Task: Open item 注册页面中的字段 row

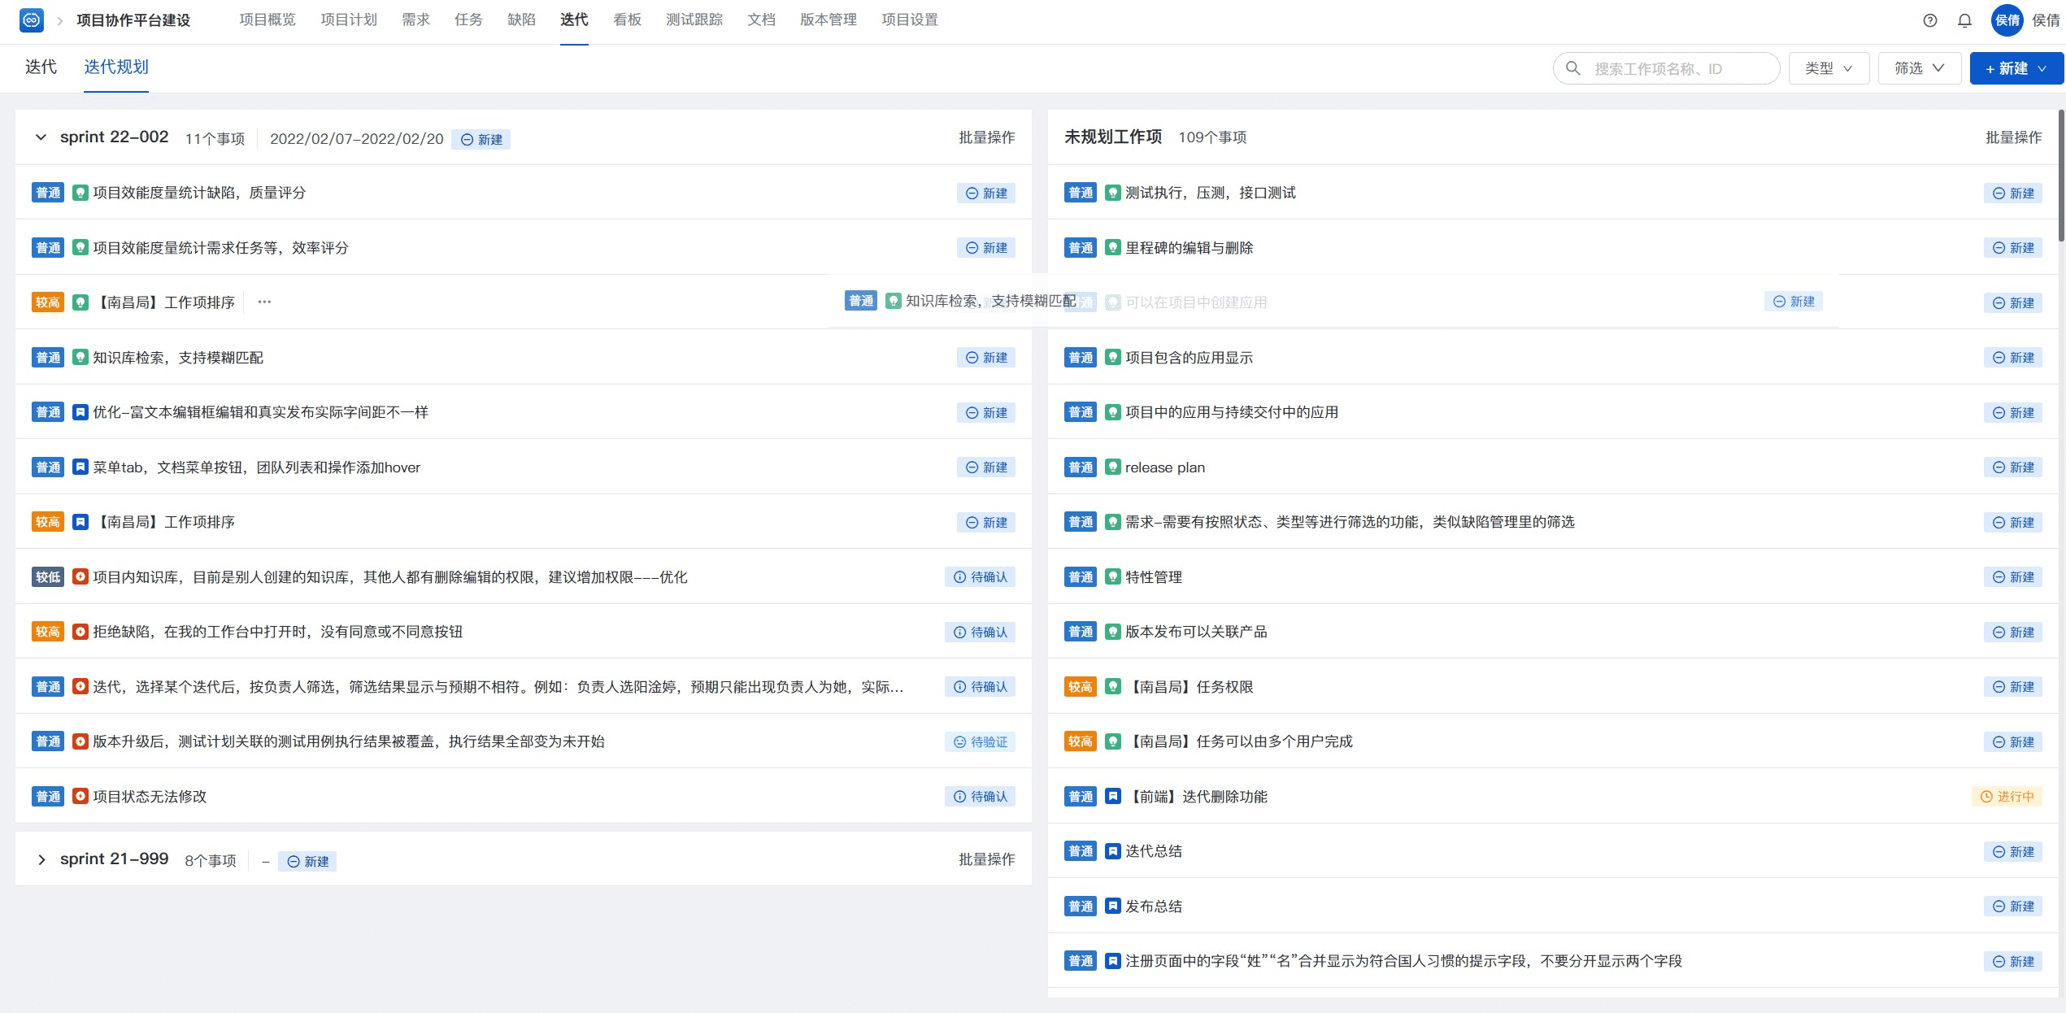Action: coord(1403,961)
